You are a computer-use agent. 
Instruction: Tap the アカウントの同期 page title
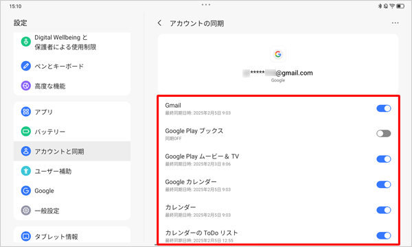point(197,23)
